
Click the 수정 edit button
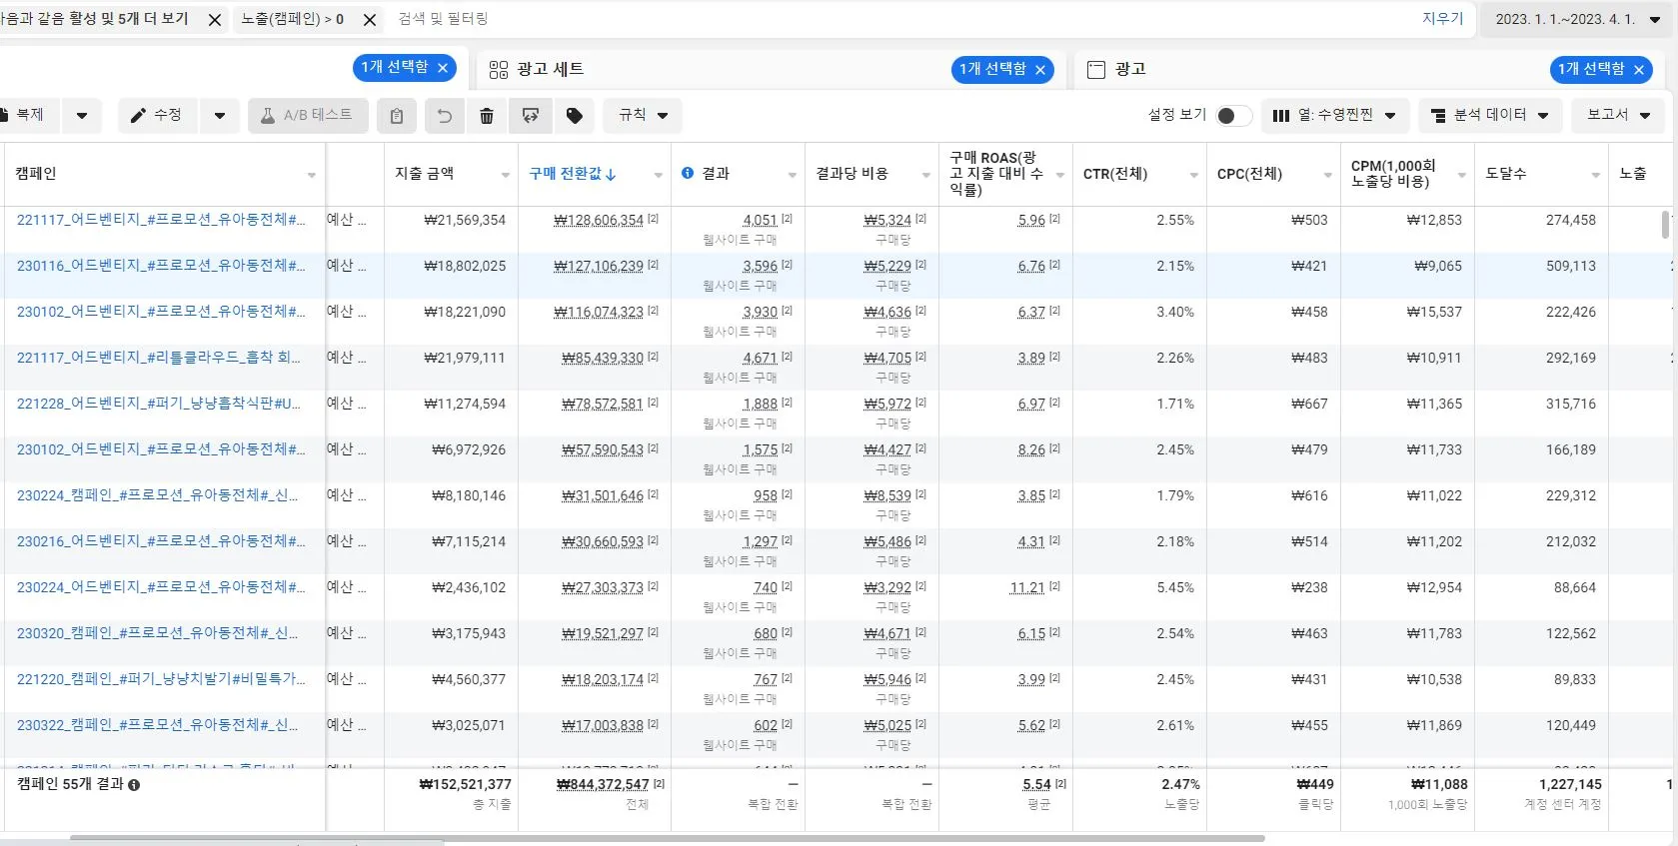(157, 116)
